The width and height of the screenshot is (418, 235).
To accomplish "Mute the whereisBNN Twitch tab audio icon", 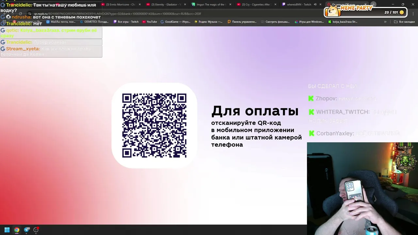I will click(x=315, y=5).
